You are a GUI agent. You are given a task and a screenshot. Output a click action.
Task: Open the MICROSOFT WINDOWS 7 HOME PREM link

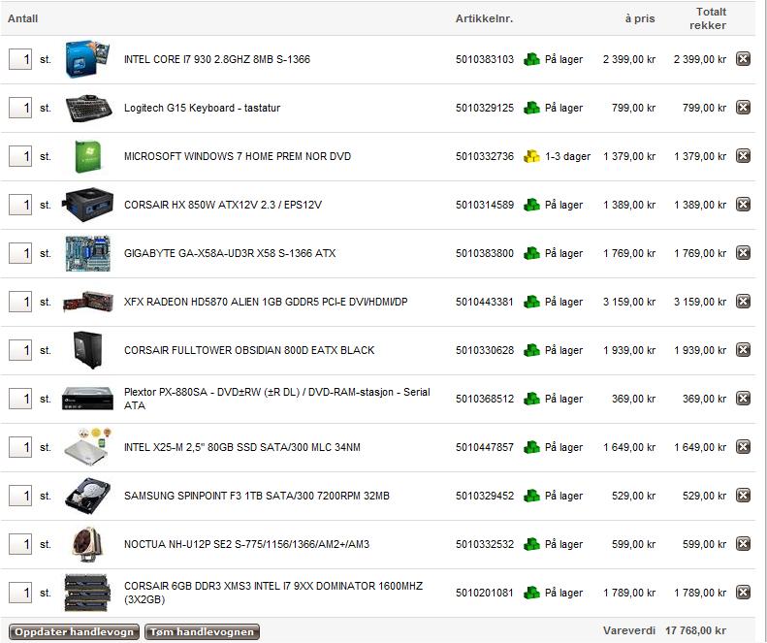point(238,156)
